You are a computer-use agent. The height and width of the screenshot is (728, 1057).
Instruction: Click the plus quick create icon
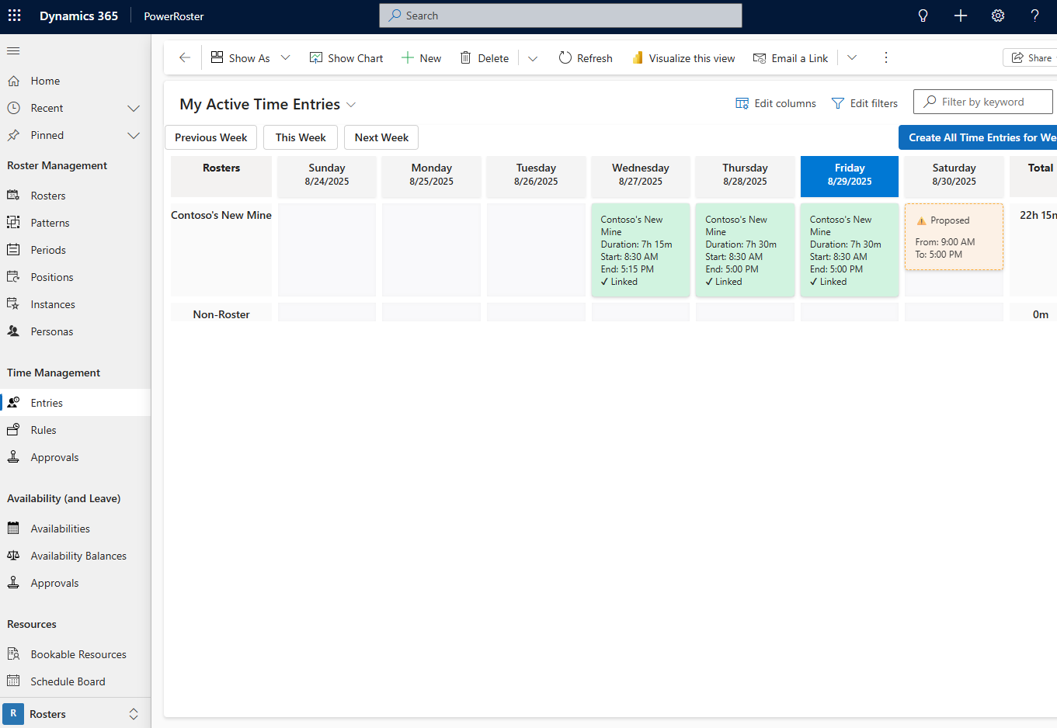pyautogui.click(x=961, y=16)
